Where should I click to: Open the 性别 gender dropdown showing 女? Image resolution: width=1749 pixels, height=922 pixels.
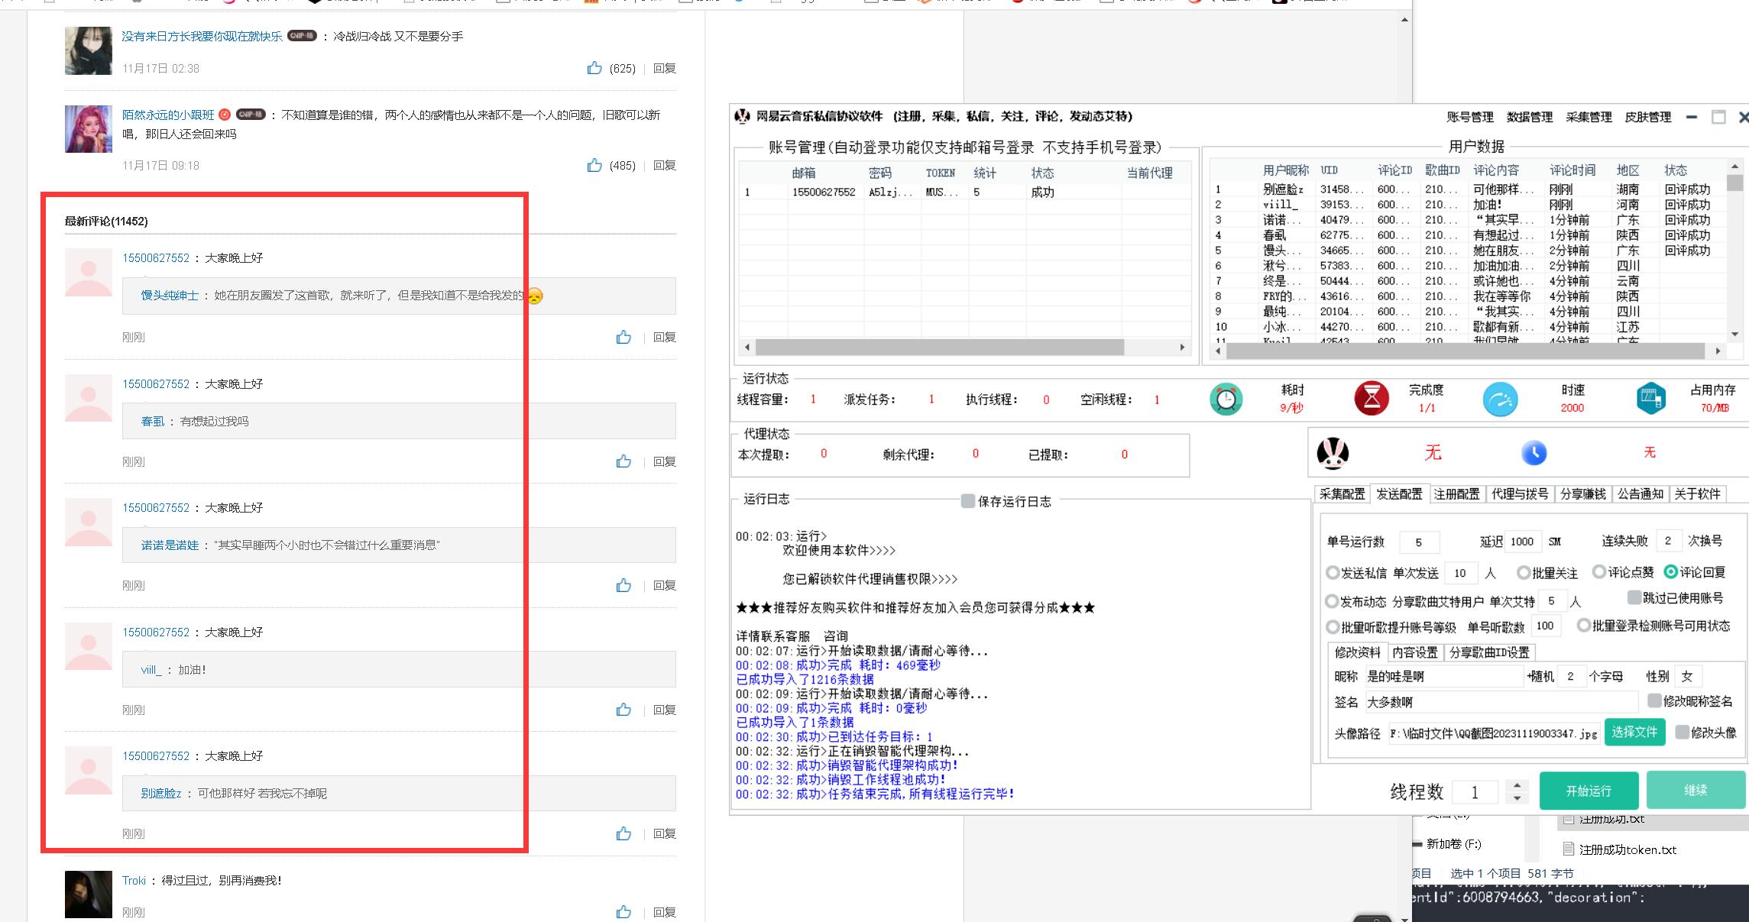[1686, 676]
